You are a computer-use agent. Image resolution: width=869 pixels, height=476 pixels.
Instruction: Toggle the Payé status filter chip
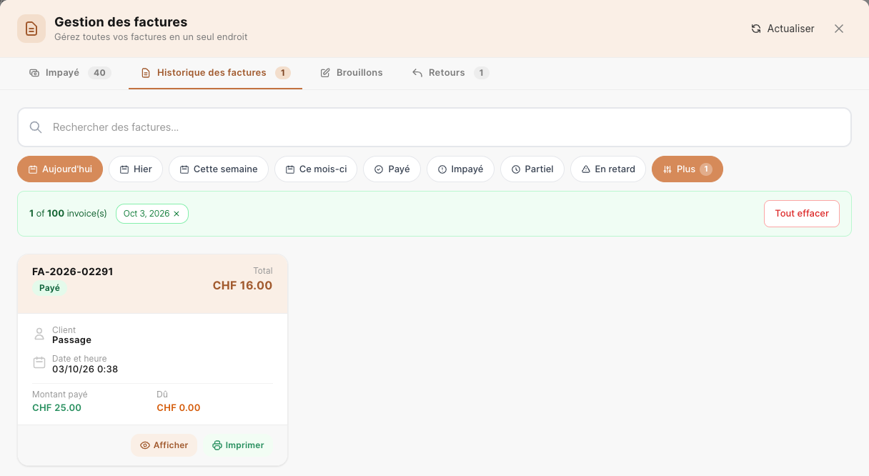(x=392, y=169)
